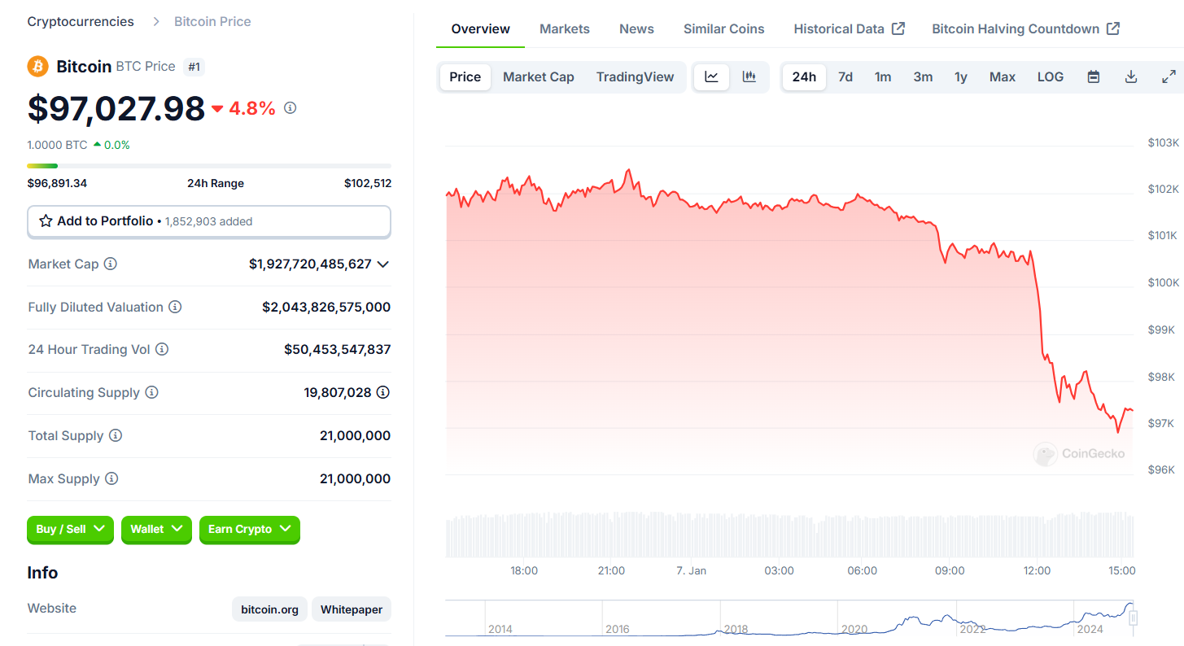
Task: Click the breadcrumb chevron separator
Action: pyautogui.click(x=155, y=22)
